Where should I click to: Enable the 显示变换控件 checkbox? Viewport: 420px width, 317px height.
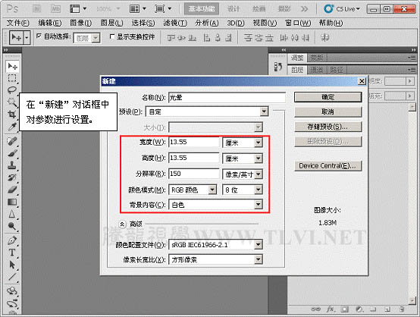(x=112, y=36)
